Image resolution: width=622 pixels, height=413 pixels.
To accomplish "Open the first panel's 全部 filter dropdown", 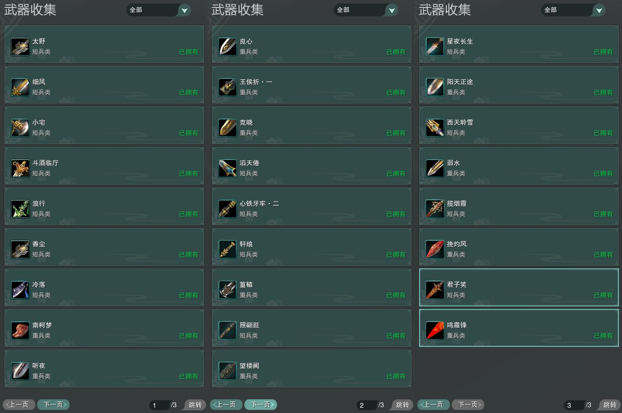I will (158, 10).
